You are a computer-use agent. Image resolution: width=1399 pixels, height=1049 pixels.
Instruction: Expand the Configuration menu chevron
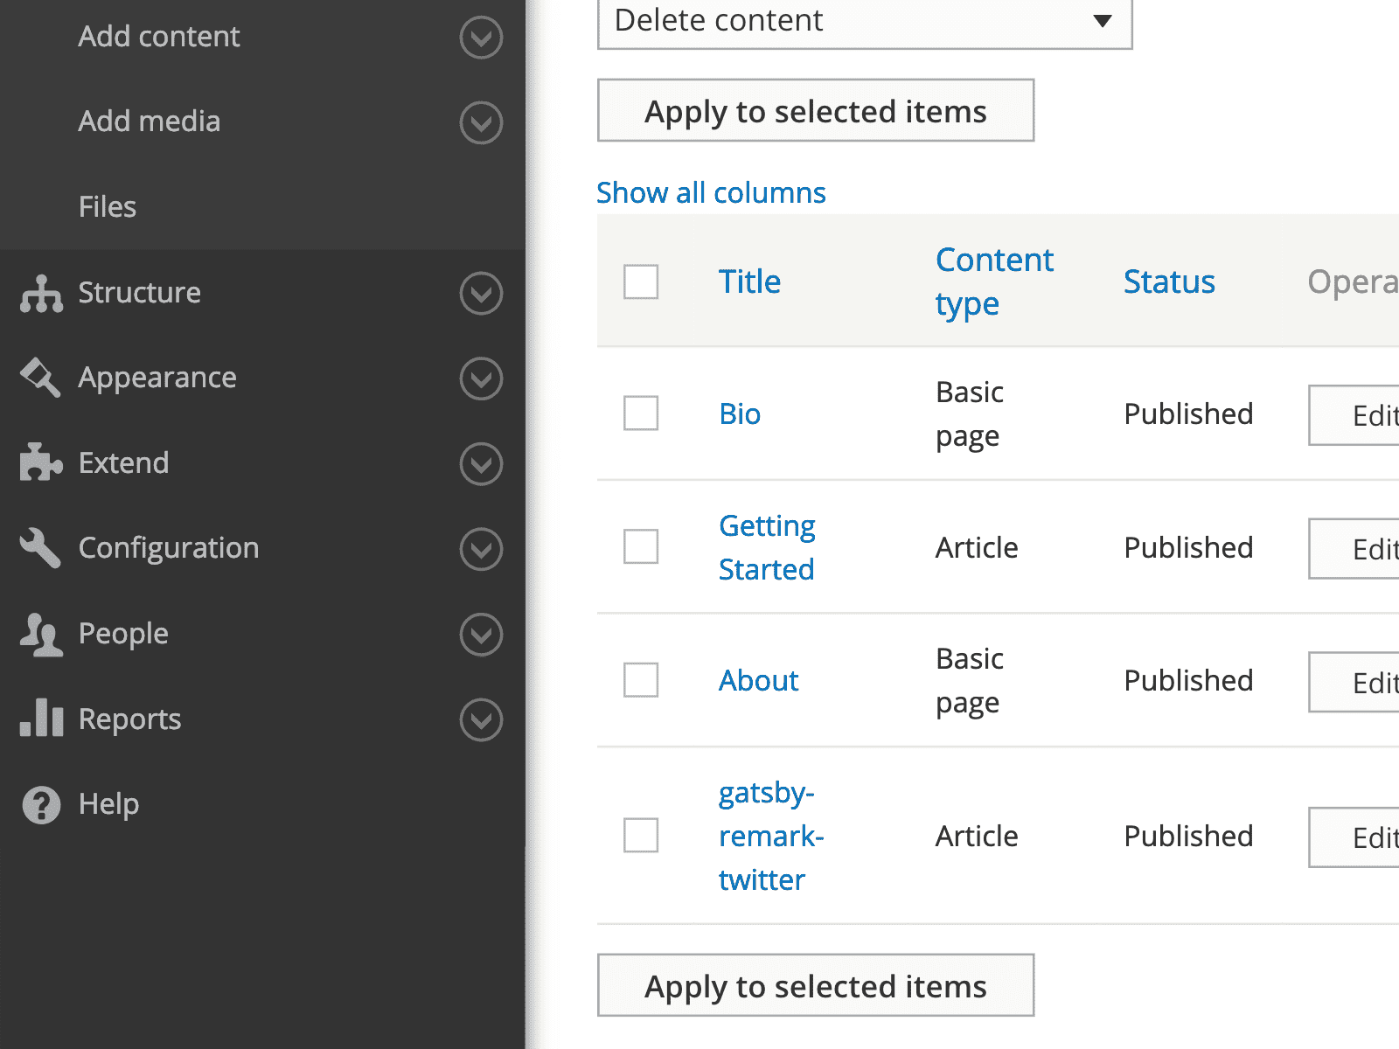481,549
